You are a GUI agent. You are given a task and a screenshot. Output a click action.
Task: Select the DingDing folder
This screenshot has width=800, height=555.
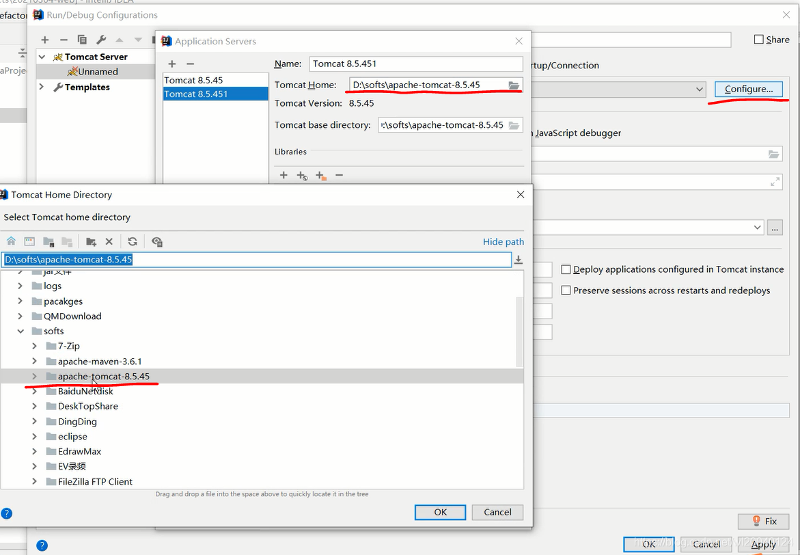tap(77, 422)
